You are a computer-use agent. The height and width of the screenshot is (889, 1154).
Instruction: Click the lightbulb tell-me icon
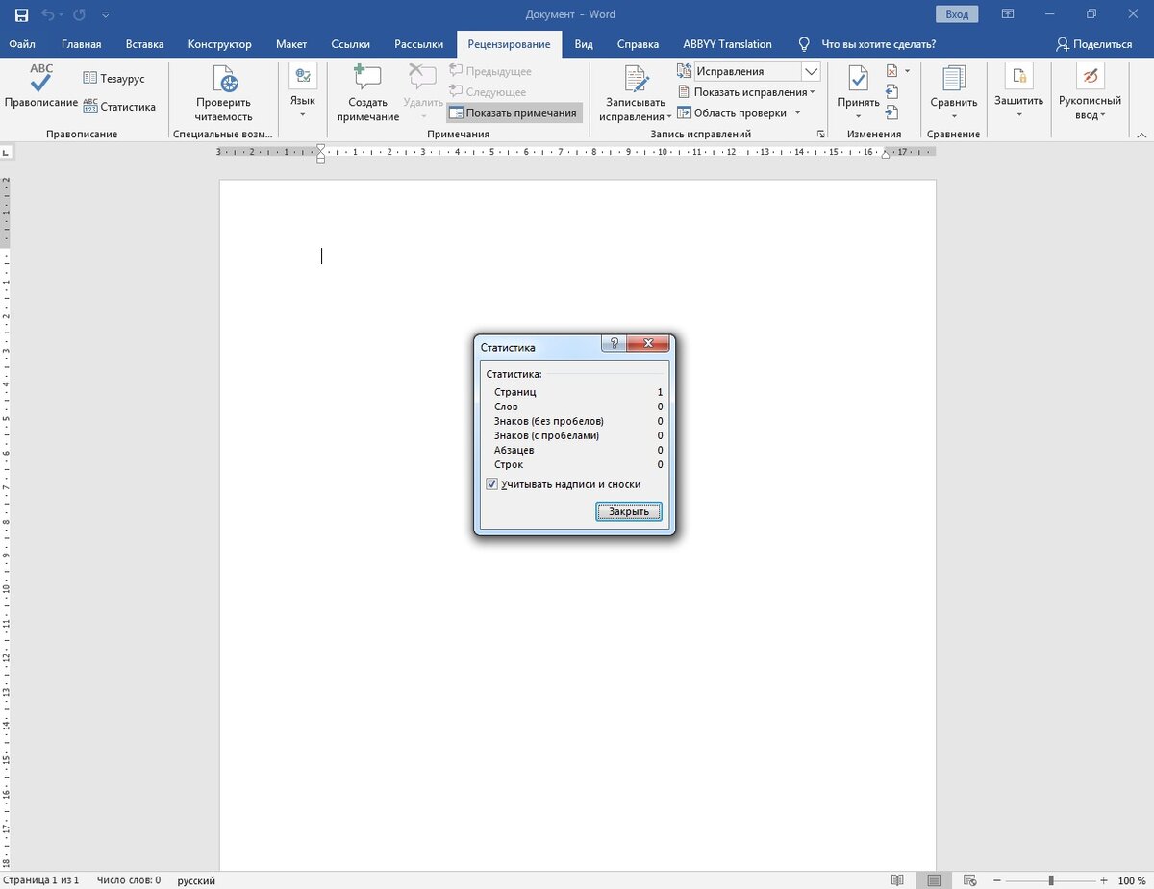pyautogui.click(x=805, y=44)
